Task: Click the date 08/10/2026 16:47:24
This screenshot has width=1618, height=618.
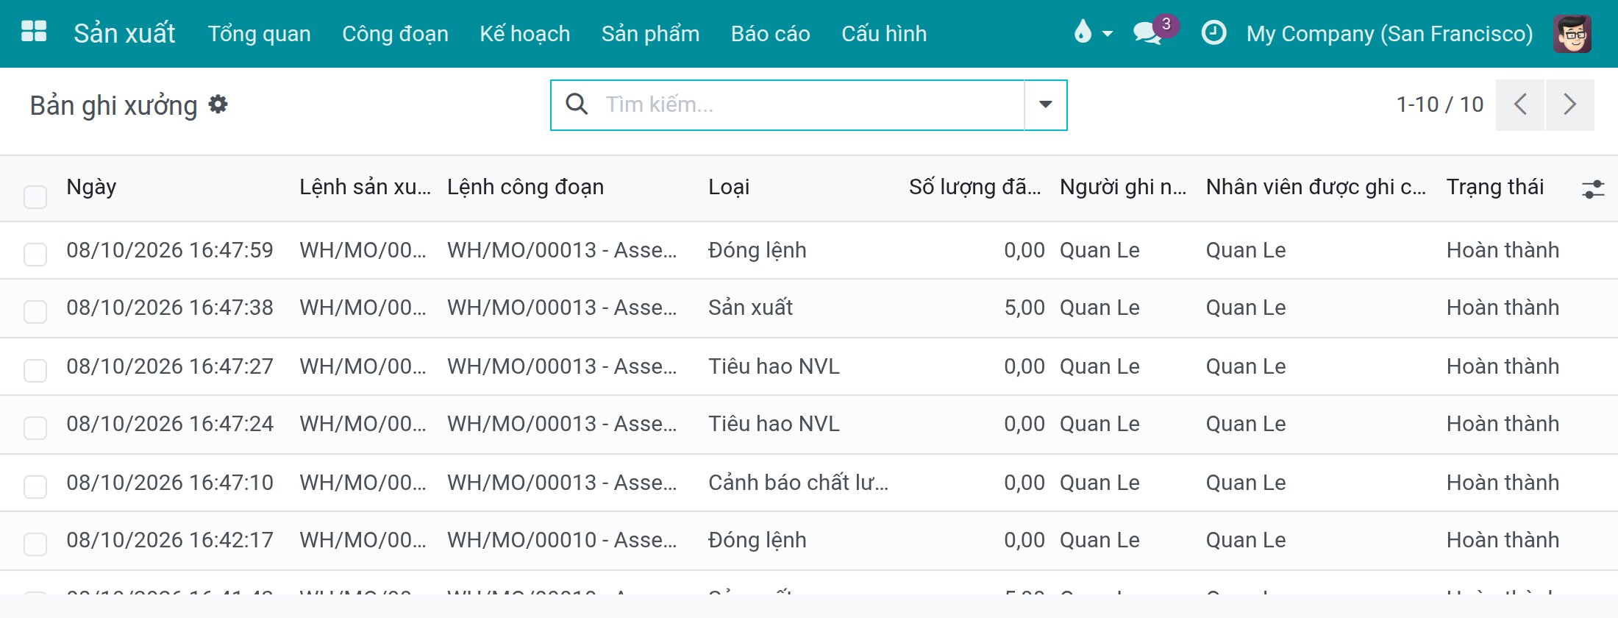Action: 170,424
